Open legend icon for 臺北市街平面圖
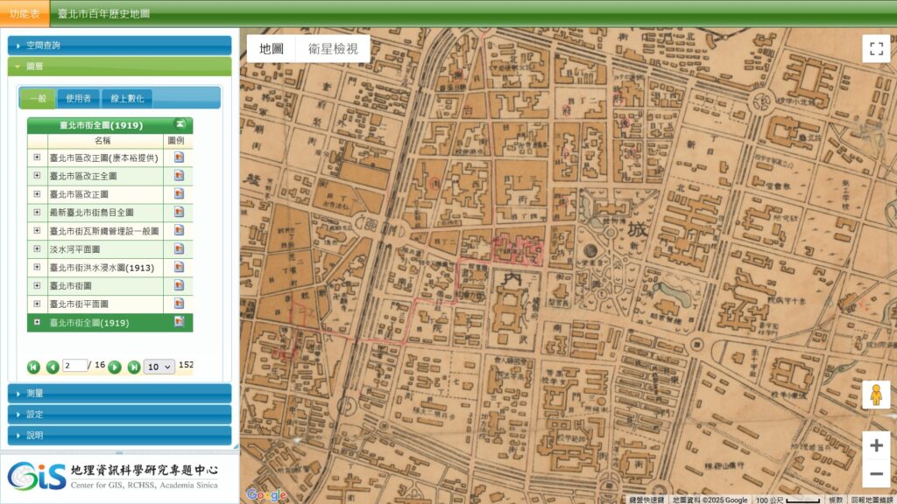Viewport: 897px width, 504px height. click(x=179, y=304)
